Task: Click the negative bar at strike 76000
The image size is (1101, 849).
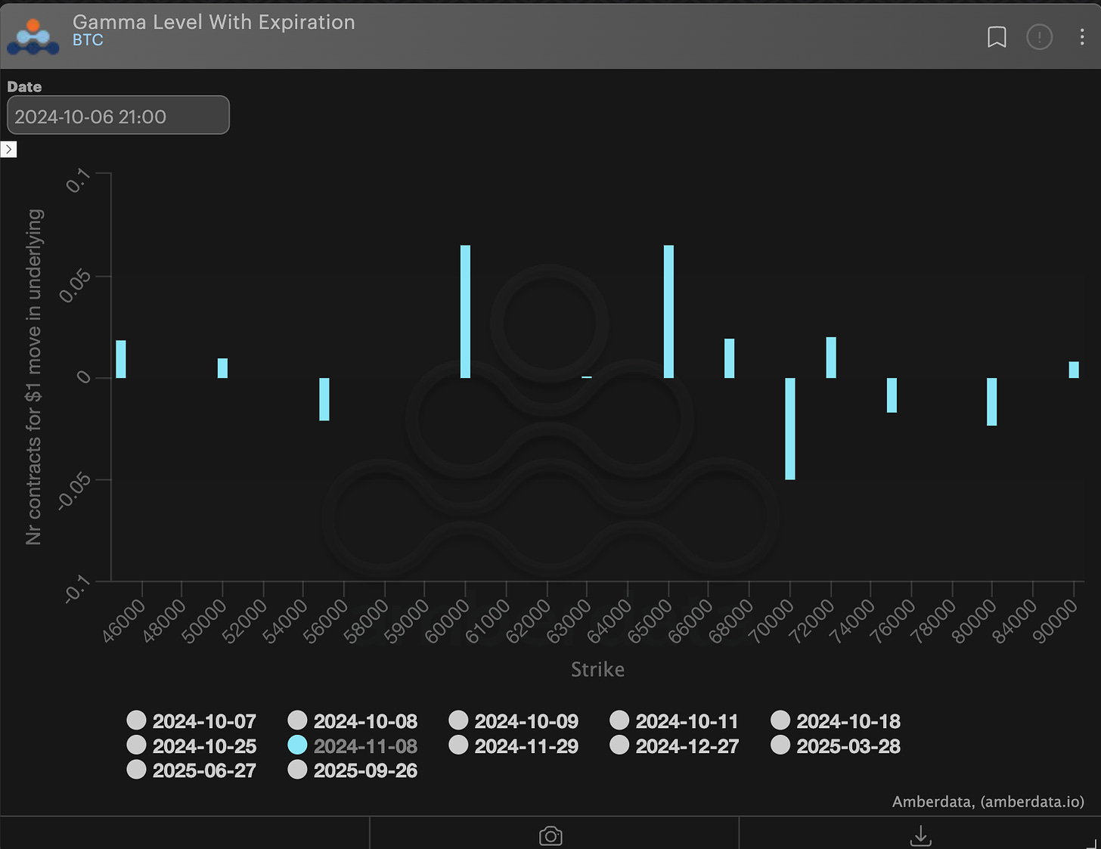Action: [x=892, y=395]
